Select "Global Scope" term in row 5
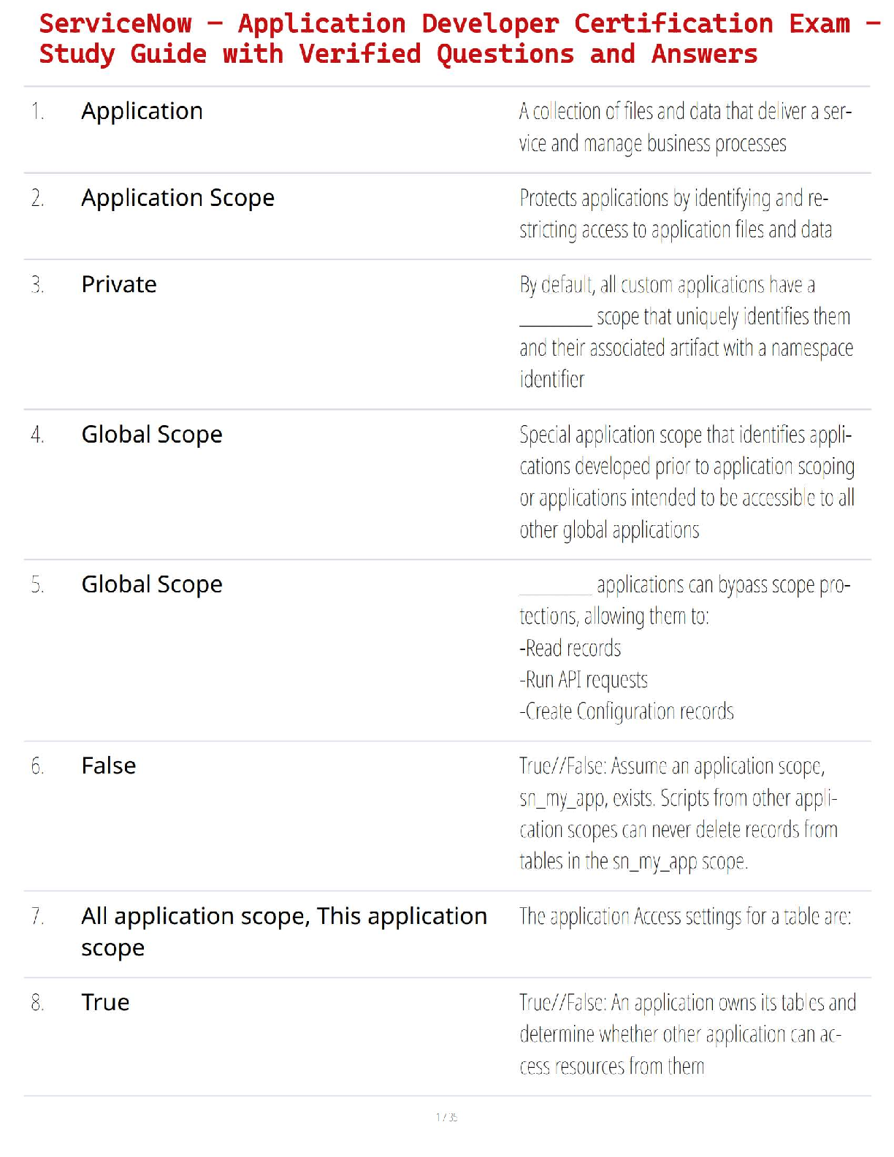This screenshot has height=1157, width=894. pyautogui.click(x=152, y=584)
